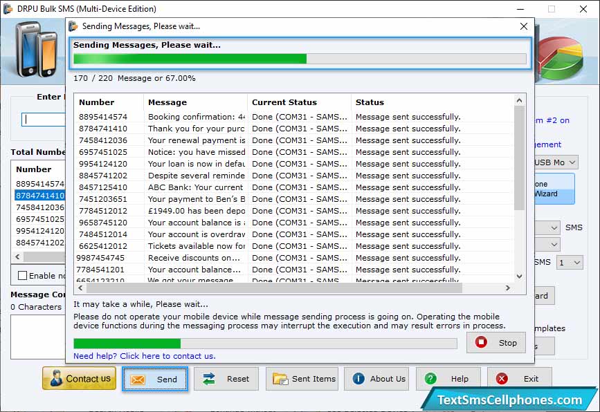Click the About Us info icon
Viewport: 600px width, 412px height.
coord(358,378)
